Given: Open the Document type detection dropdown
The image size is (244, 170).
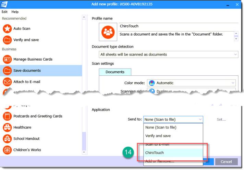Looking at the screenshot, I should tap(168, 54).
